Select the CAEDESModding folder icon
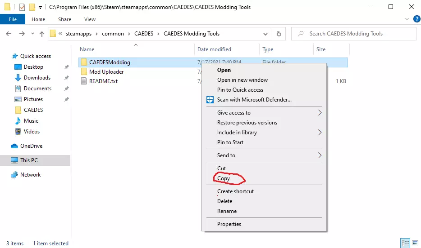This screenshot has height=248, width=421. (x=84, y=62)
